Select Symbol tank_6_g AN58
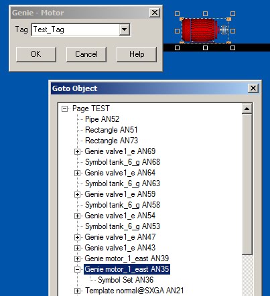 123,205
